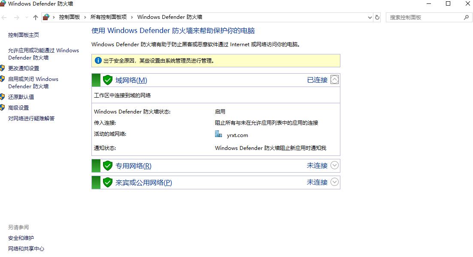This screenshot has width=473, height=257.
Task: Open 启用或关闭 Windows Defender 防火墙
Action: coord(33,83)
